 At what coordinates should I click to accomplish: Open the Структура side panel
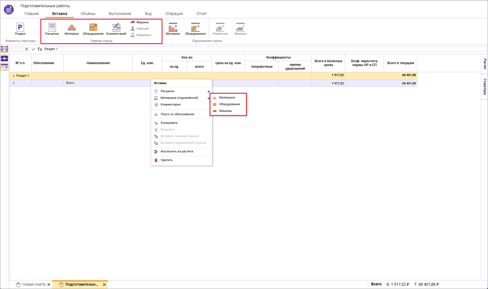point(484,87)
